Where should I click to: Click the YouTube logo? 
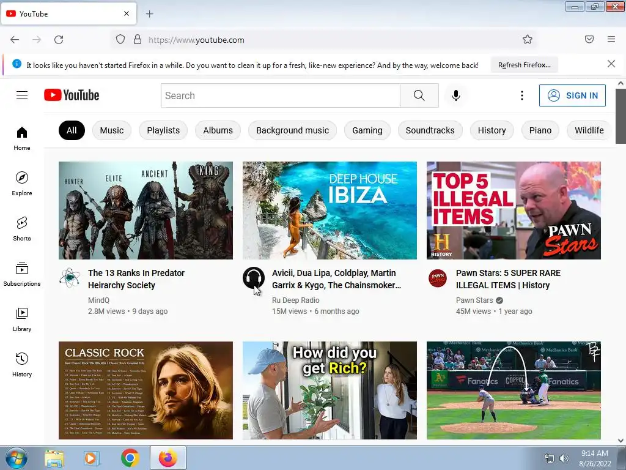(72, 95)
